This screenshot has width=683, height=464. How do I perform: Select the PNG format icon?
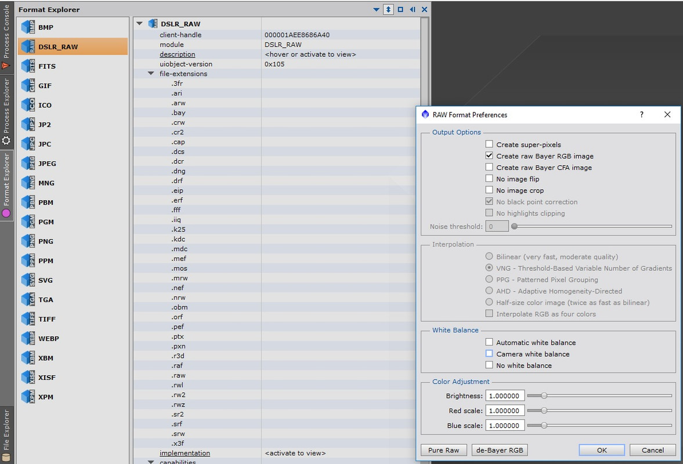coord(28,241)
